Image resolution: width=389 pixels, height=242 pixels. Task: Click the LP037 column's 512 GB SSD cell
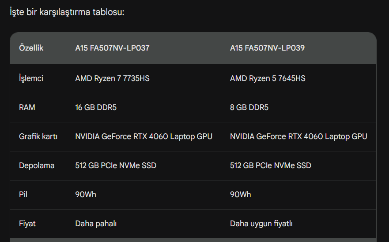pyautogui.click(x=116, y=165)
